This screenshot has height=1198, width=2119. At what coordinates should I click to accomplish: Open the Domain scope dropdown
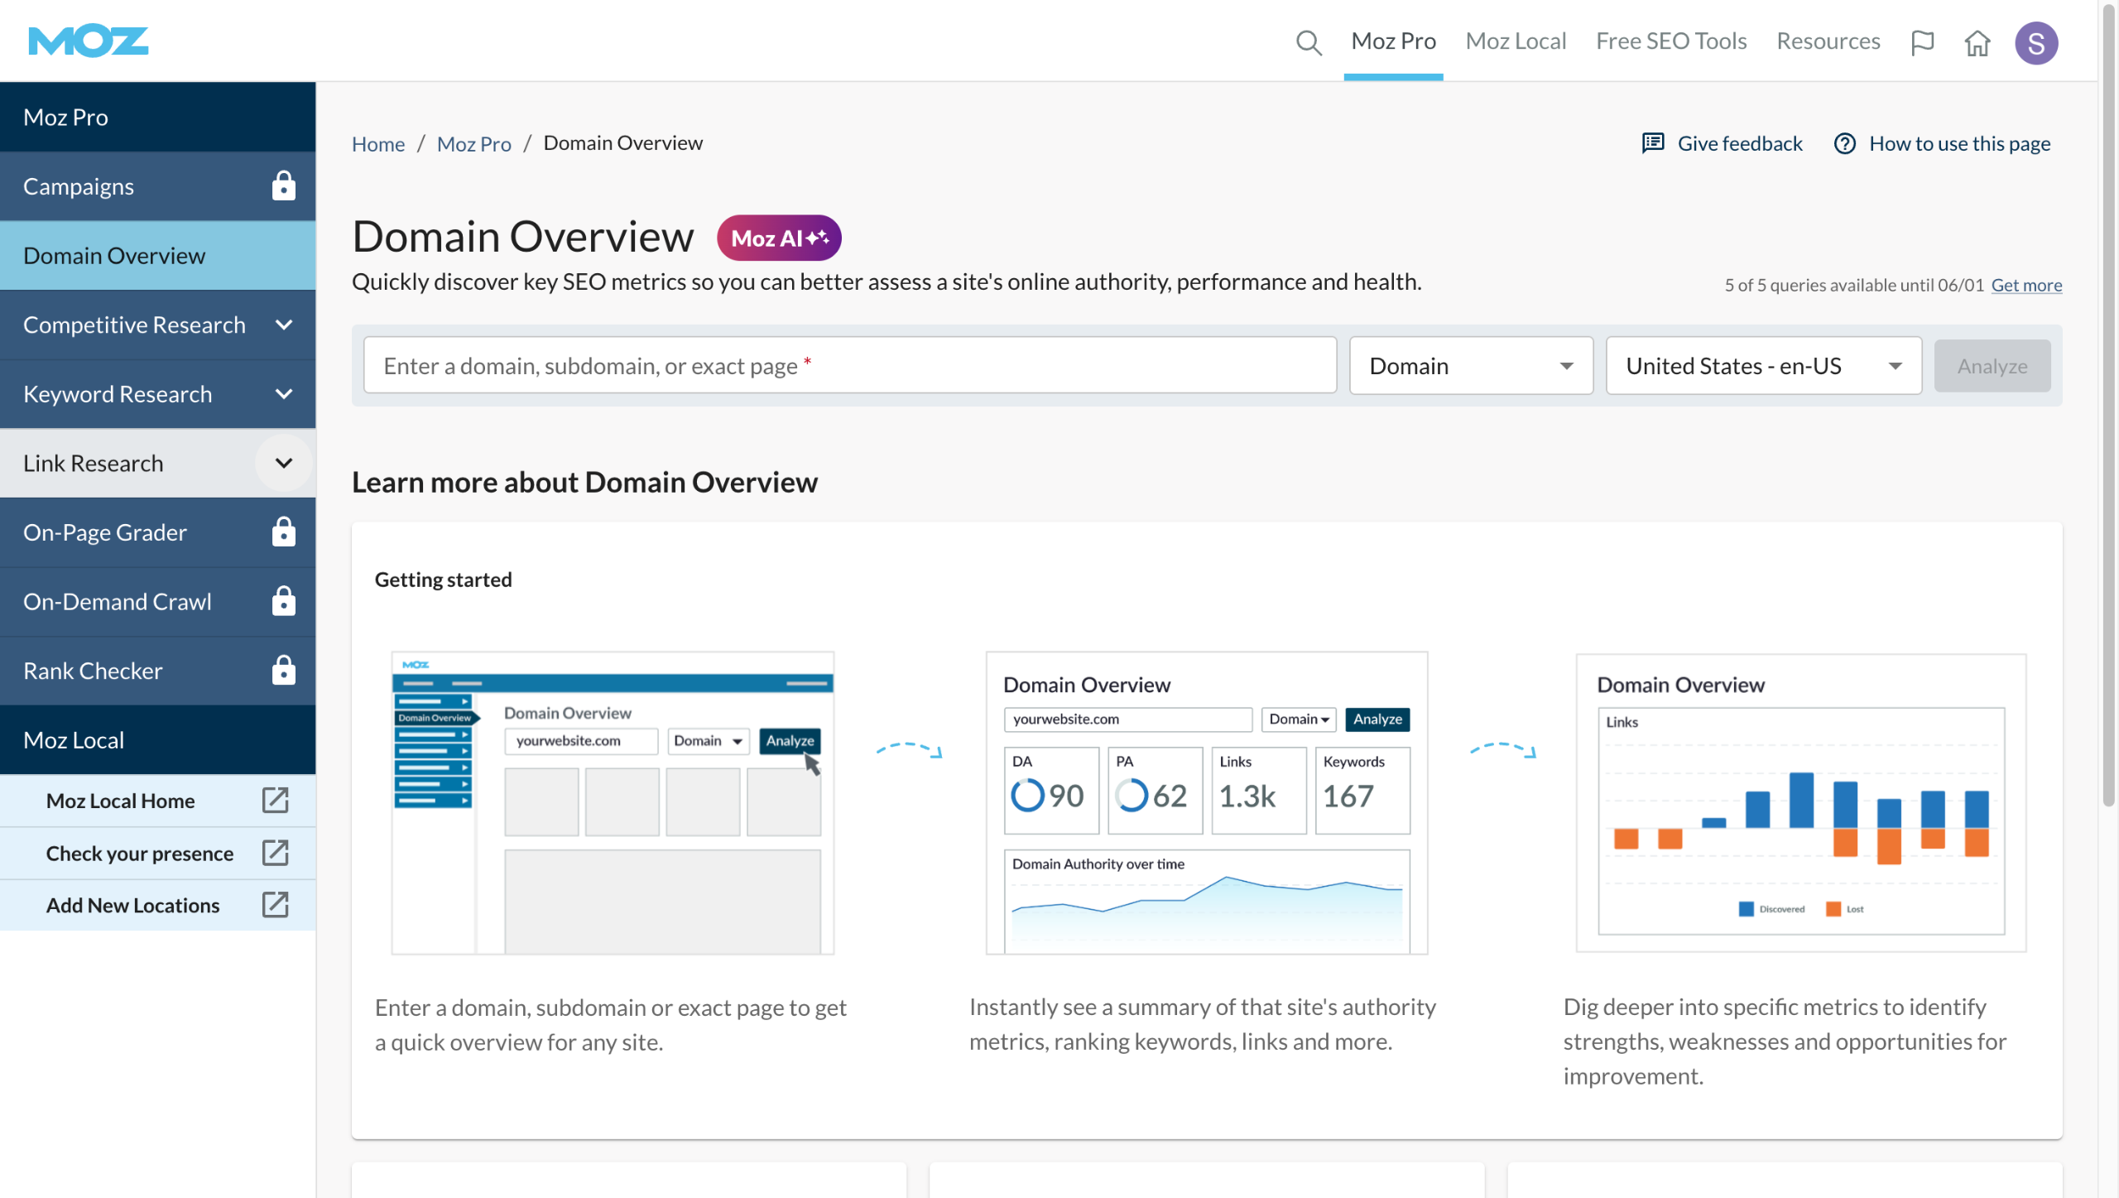[x=1471, y=366]
